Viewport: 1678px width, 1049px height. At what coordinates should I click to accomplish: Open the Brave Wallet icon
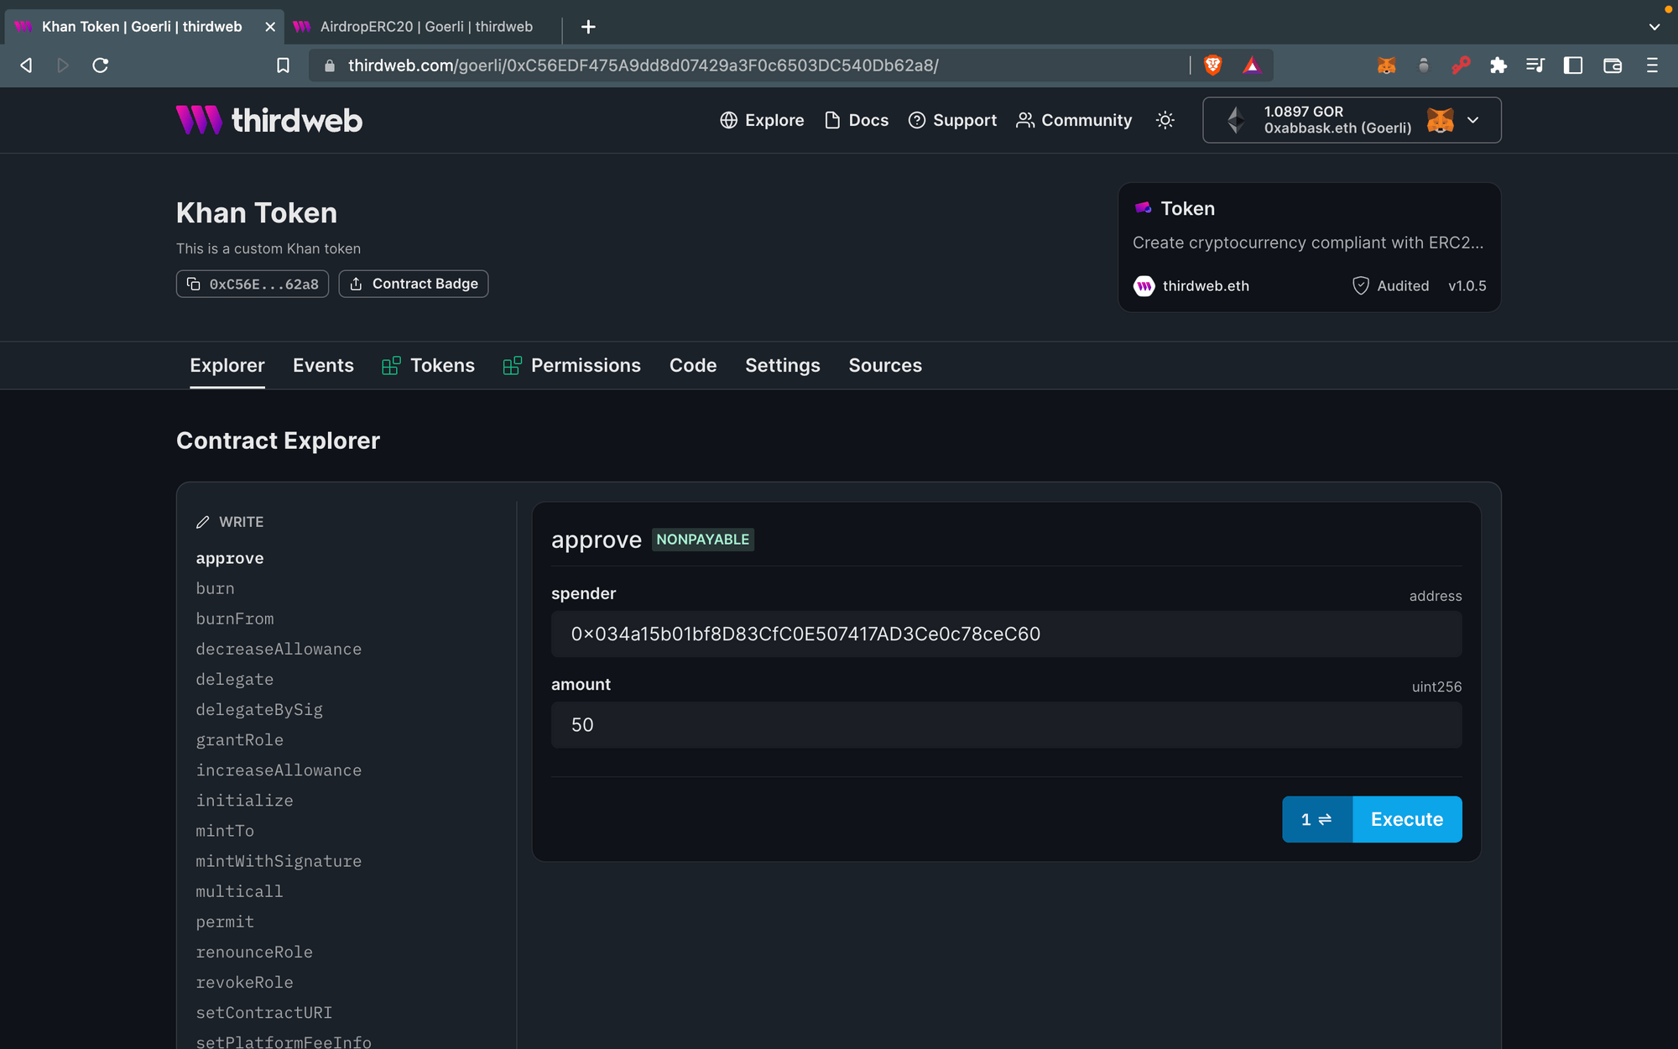click(x=1613, y=65)
